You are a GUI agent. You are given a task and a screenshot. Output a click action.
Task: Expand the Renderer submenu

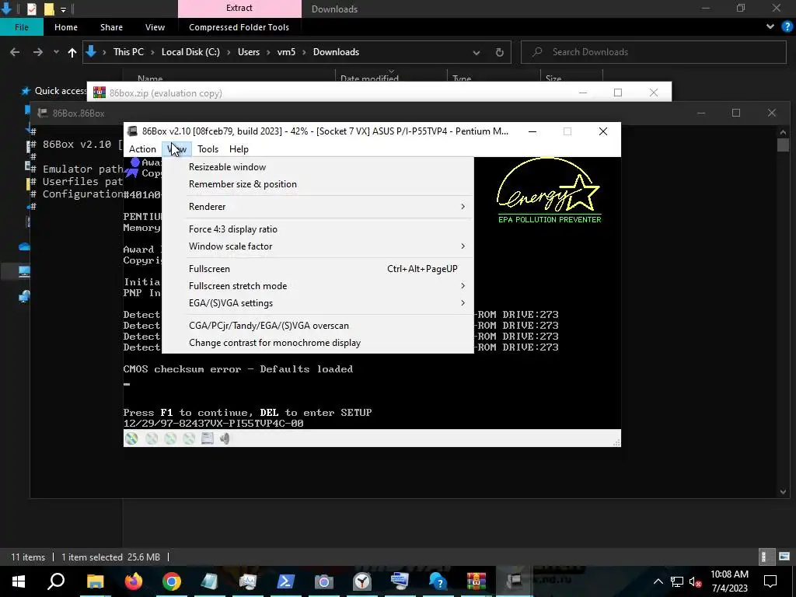(x=318, y=207)
